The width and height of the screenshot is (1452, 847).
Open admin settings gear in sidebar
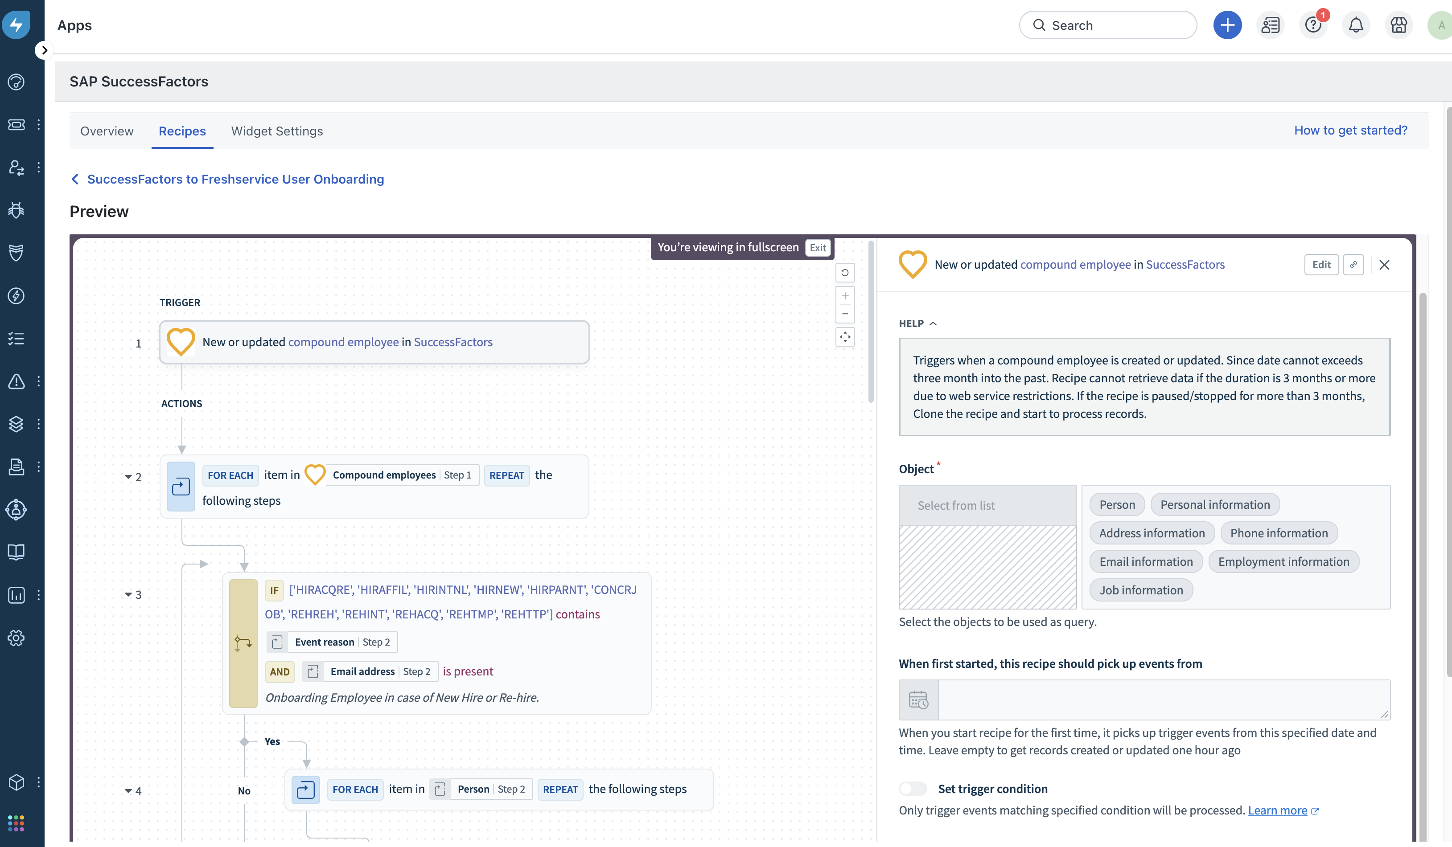point(16,638)
